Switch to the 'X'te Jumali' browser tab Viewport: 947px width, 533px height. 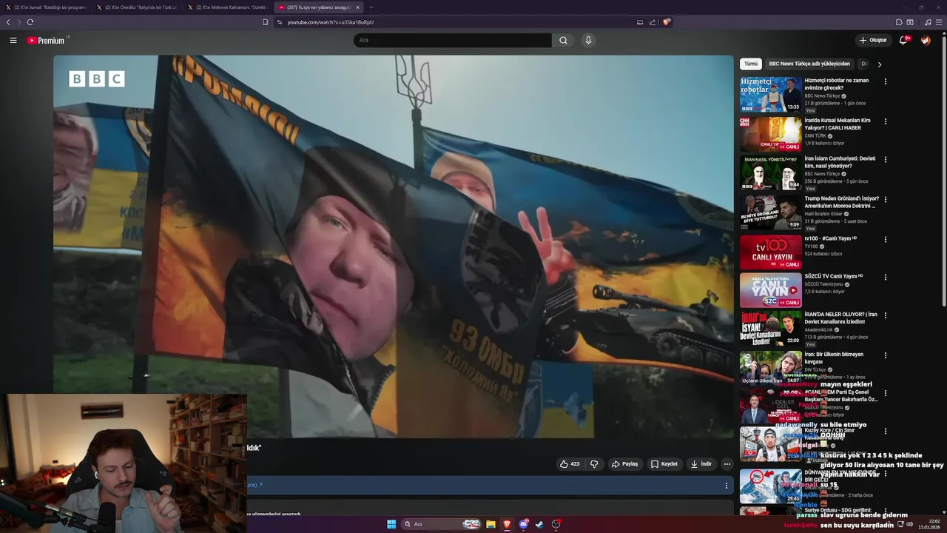pos(46,7)
